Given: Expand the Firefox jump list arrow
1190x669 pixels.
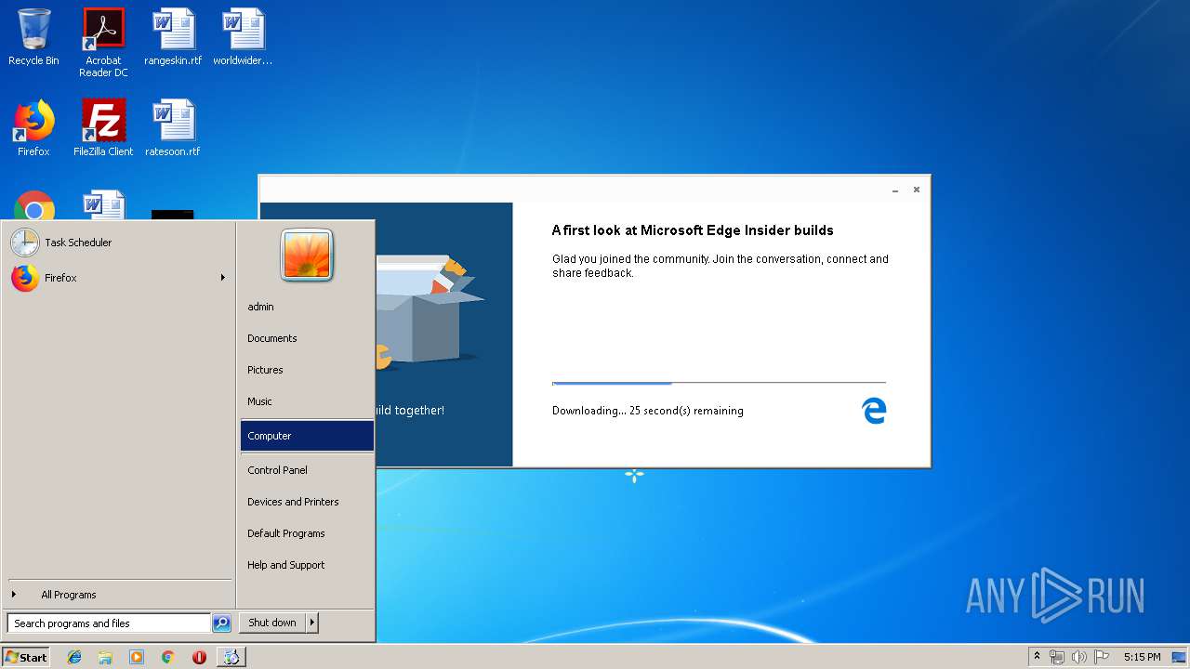Looking at the screenshot, I should tap(223, 278).
